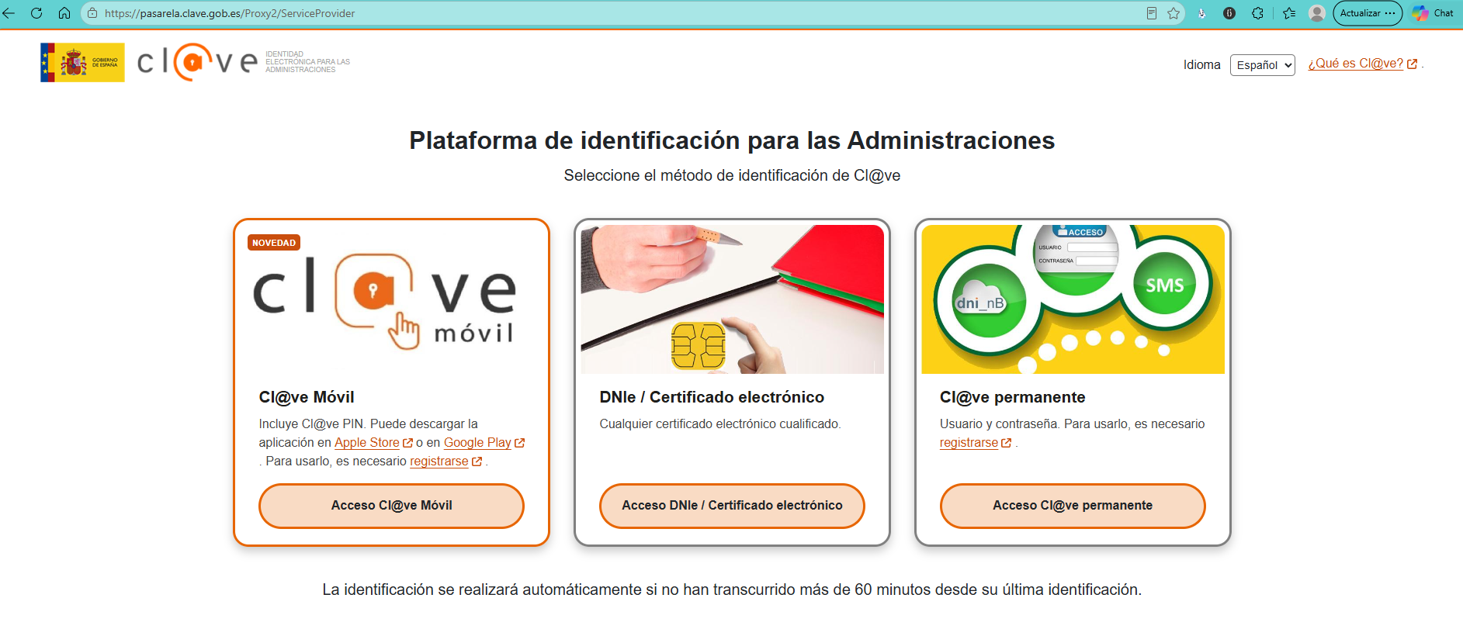Open the browser profile avatar
Screen dimensions: 1463x643
(1317, 13)
